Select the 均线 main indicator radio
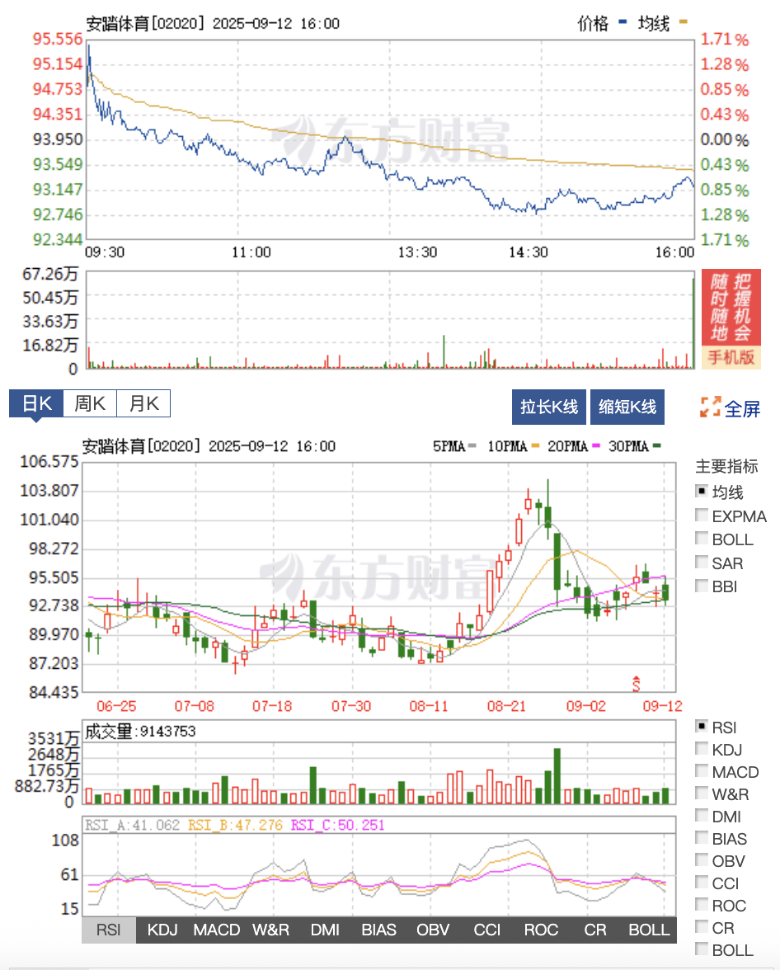780x970 pixels. (702, 492)
